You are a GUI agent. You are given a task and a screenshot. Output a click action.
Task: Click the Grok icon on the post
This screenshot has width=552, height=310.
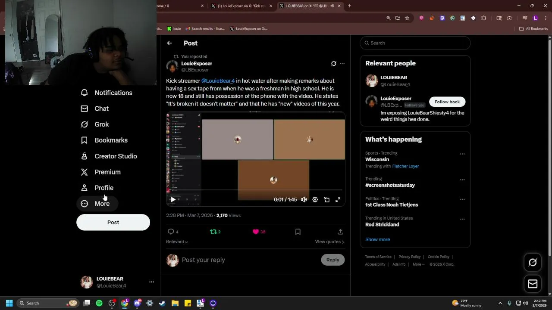(333, 64)
